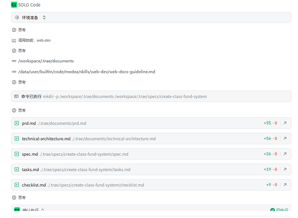Open the spec.md file row
Image resolution: width=298 pixels, height=218 pixels.
click(x=151, y=154)
